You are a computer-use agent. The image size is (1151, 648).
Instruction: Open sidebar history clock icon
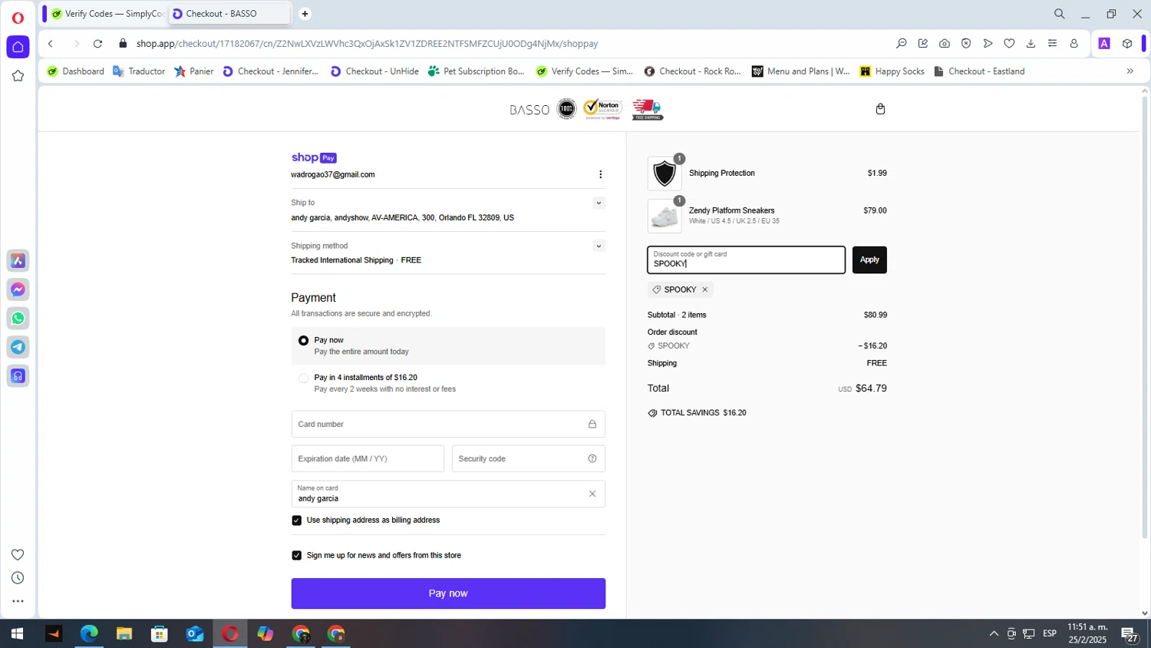(x=18, y=578)
